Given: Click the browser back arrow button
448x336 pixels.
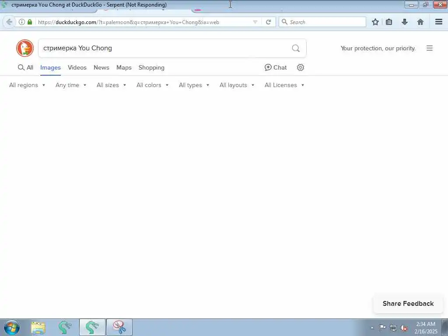Looking at the screenshot, I should (x=9, y=22).
